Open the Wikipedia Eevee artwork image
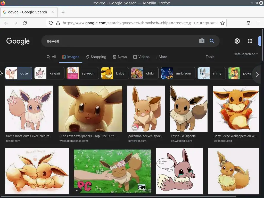 (188, 109)
